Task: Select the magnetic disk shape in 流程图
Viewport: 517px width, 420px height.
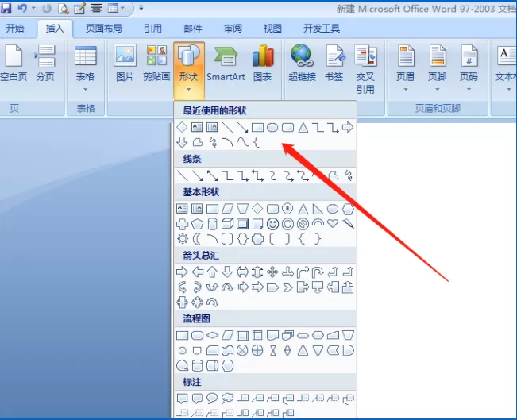Action: click(x=197, y=365)
